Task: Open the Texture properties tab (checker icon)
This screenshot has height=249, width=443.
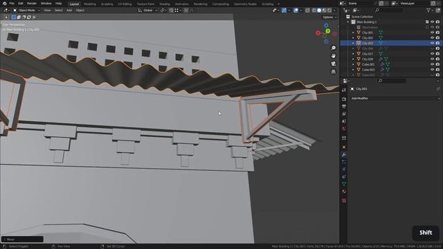Action: pos(344,201)
